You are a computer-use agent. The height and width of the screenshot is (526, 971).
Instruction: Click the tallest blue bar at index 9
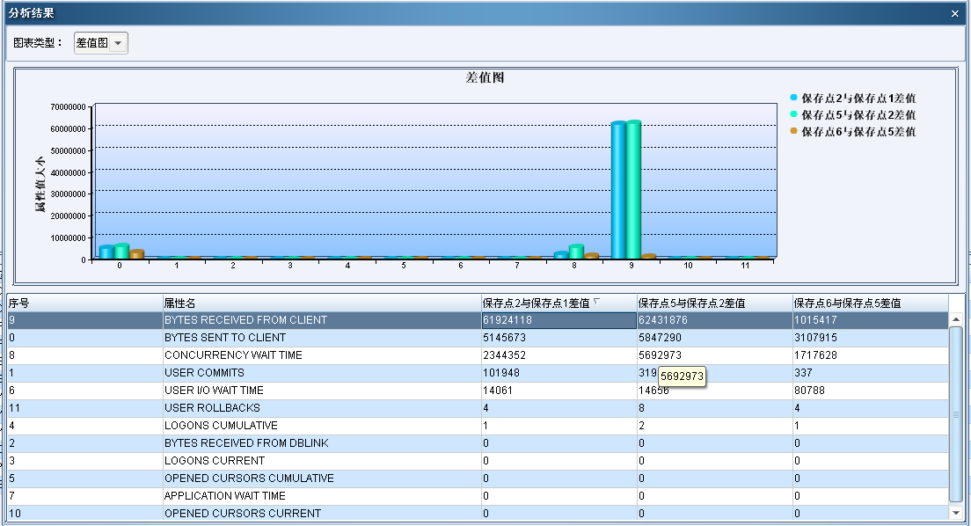tap(619, 189)
